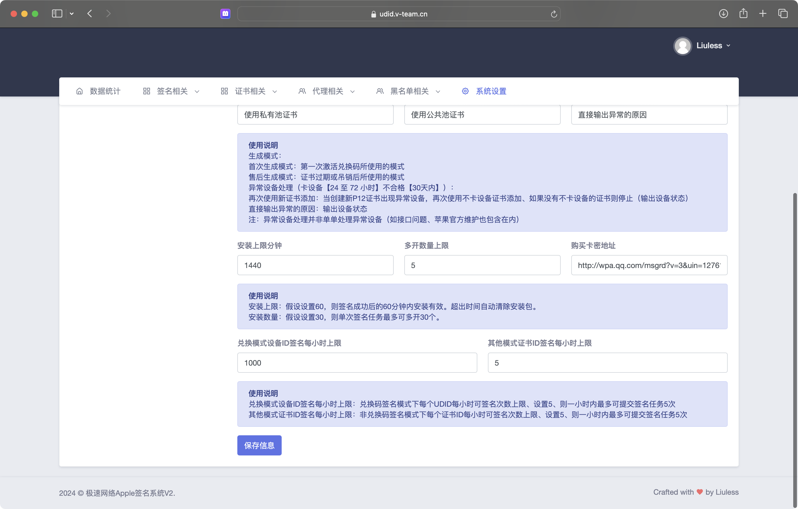Screen dimensions: 798x509
Task: Open the sidebar options chevron
Action: pos(72,14)
